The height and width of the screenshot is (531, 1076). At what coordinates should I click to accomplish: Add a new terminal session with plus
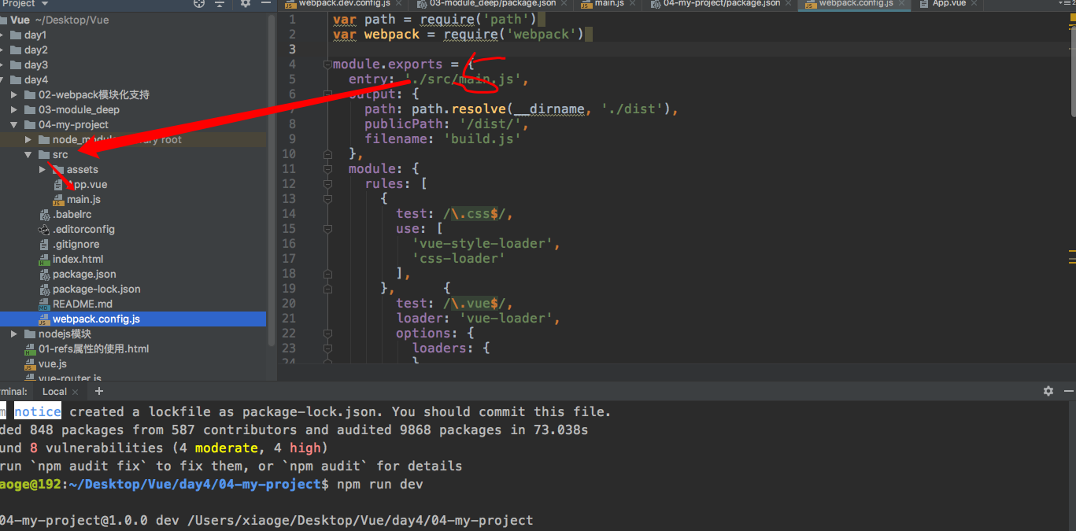click(99, 391)
